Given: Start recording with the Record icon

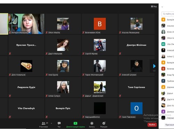Looking at the screenshot, I should pos(92,123).
